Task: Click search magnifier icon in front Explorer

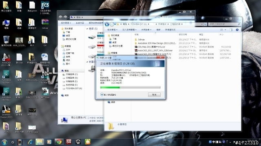Action: coord(239,24)
